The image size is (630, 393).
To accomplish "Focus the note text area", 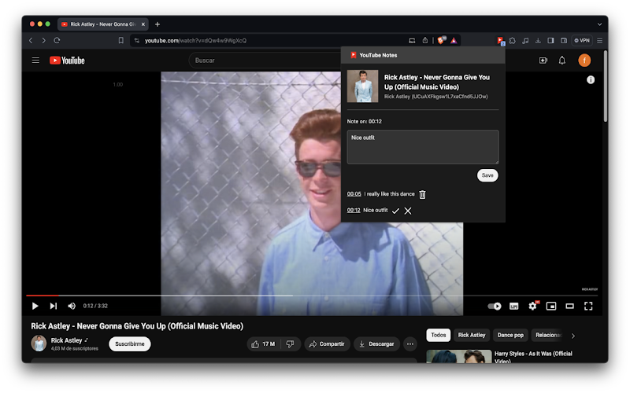I will coord(423,147).
